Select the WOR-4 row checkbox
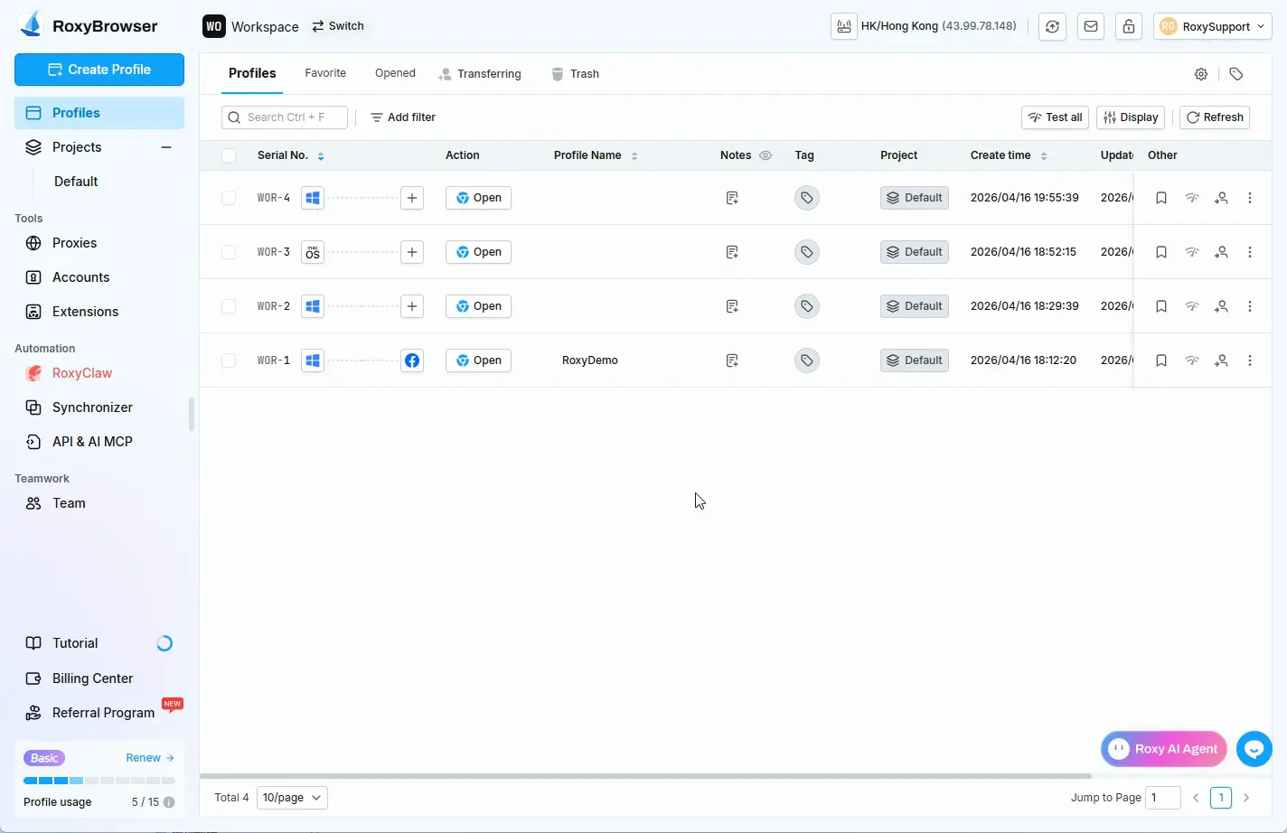Viewport: 1287px width, 833px height. coord(229,198)
